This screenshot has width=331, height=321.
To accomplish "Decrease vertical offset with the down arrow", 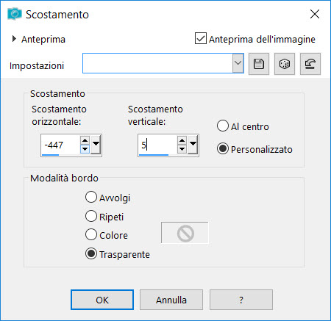I will tap(182, 149).
